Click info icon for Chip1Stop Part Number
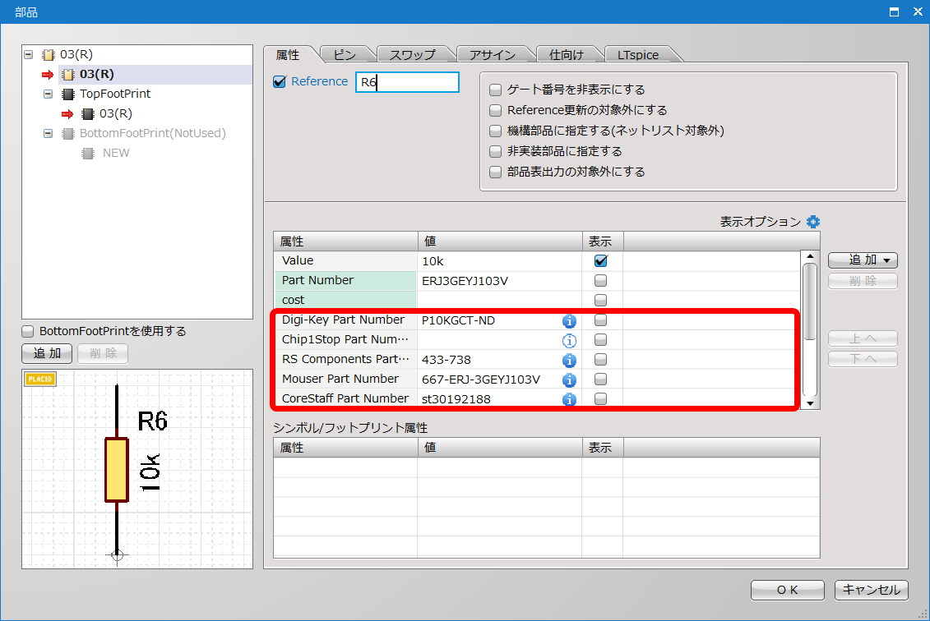This screenshot has width=930, height=621. tap(569, 340)
